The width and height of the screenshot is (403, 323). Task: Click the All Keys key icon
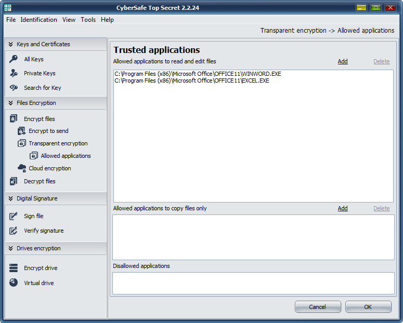[14, 59]
